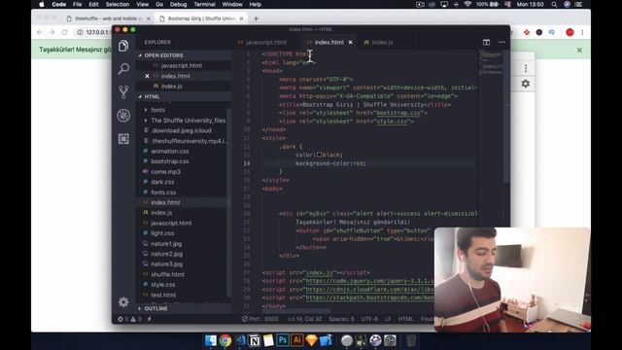
Task: Click the Chrome address bar showing 127.0.0.1
Action: pyautogui.click(x=97, y=32)
